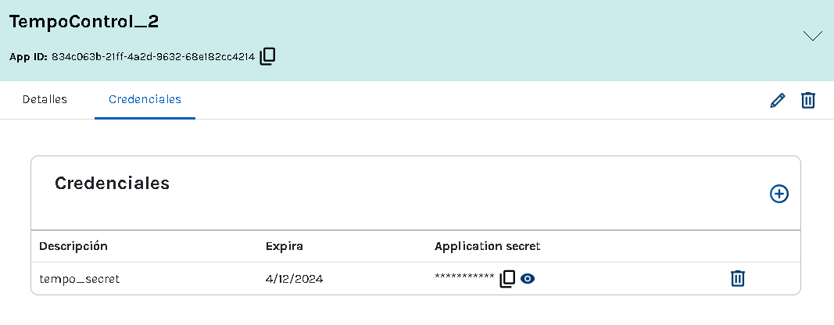Reveal the hidden application secret

coord(528,278)
